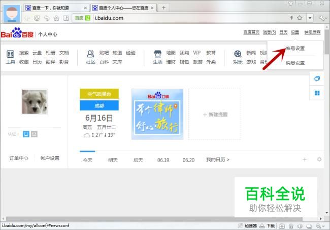Click the browser back arrow button
Viewport: 330px width, 230px height.
tap(27, 18)
